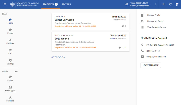Click the Dec 9, 2019 date text
The height and width of the screenshot is (105, 181).
click(x=60, y=17)
